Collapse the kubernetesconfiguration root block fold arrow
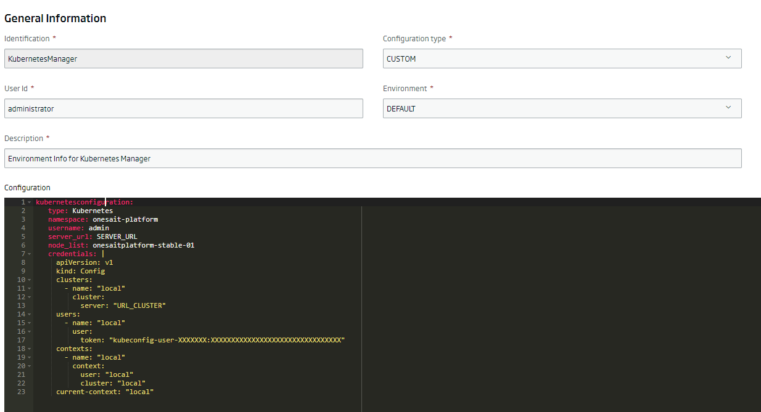Screen dimensions: 761x412 click(28, 201)
